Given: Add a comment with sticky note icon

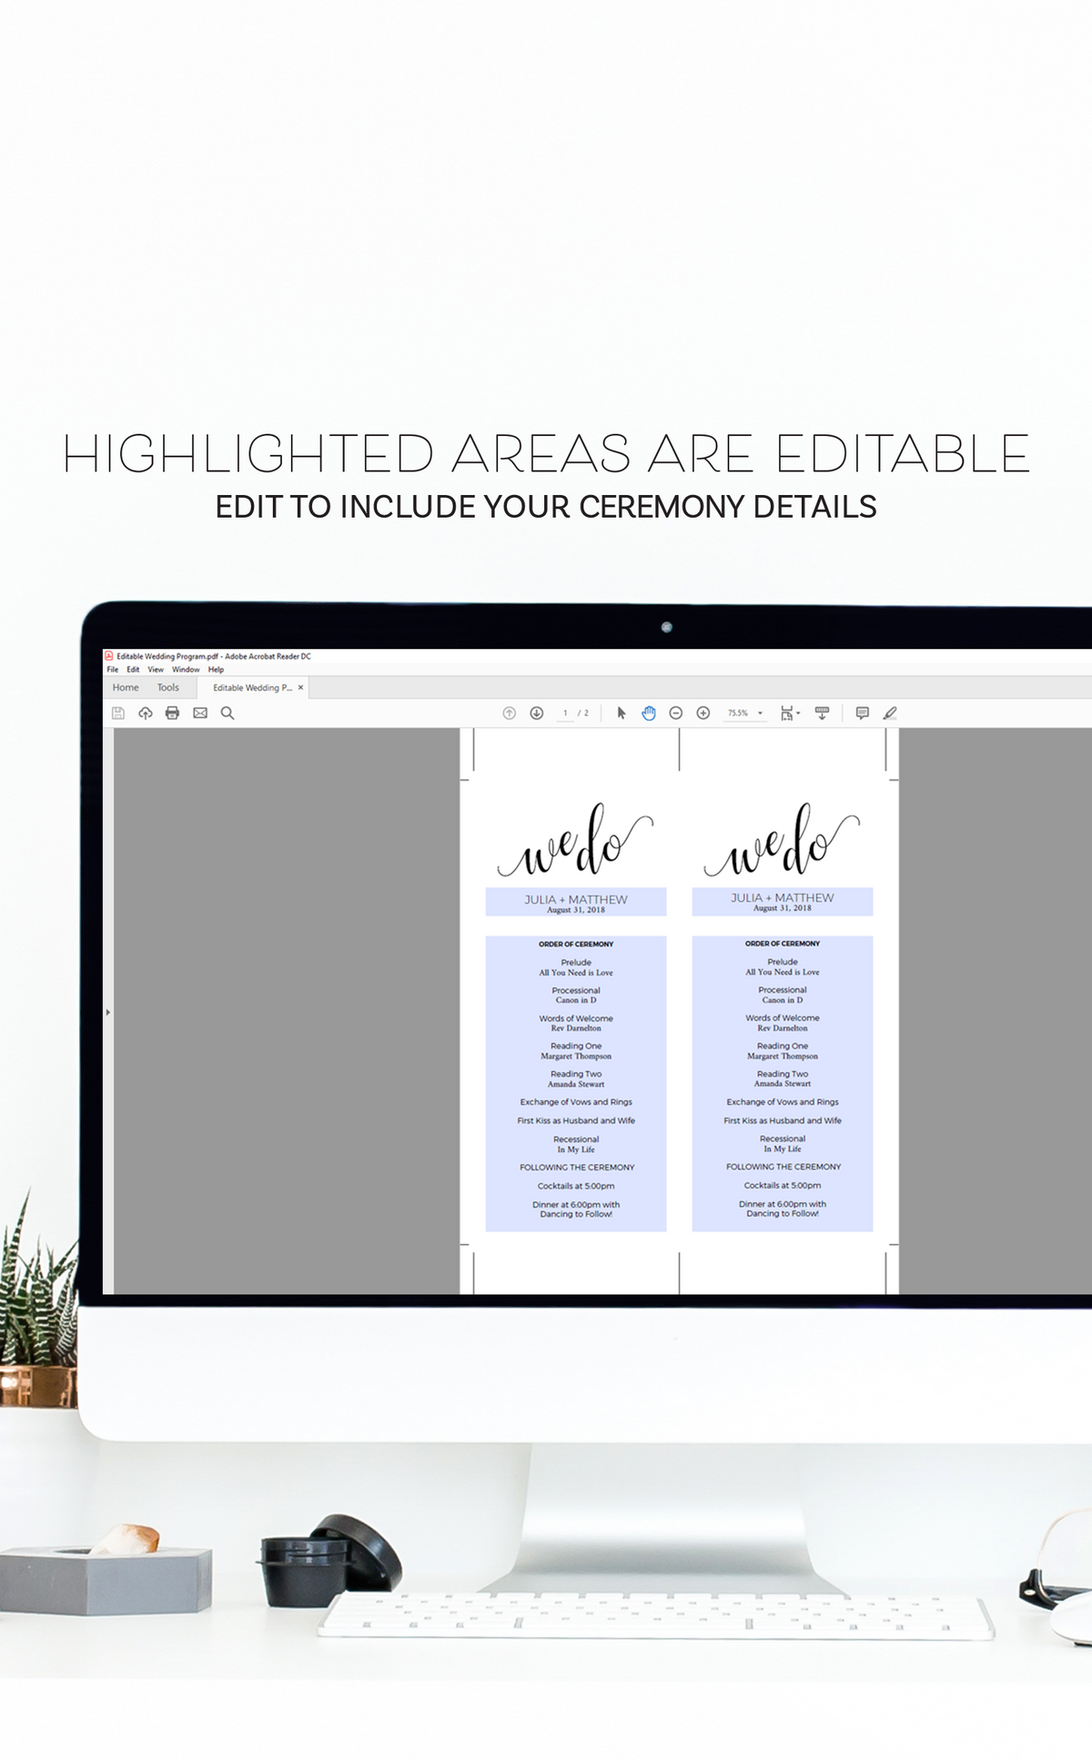Looking at the screenshot, I should 863,713.
